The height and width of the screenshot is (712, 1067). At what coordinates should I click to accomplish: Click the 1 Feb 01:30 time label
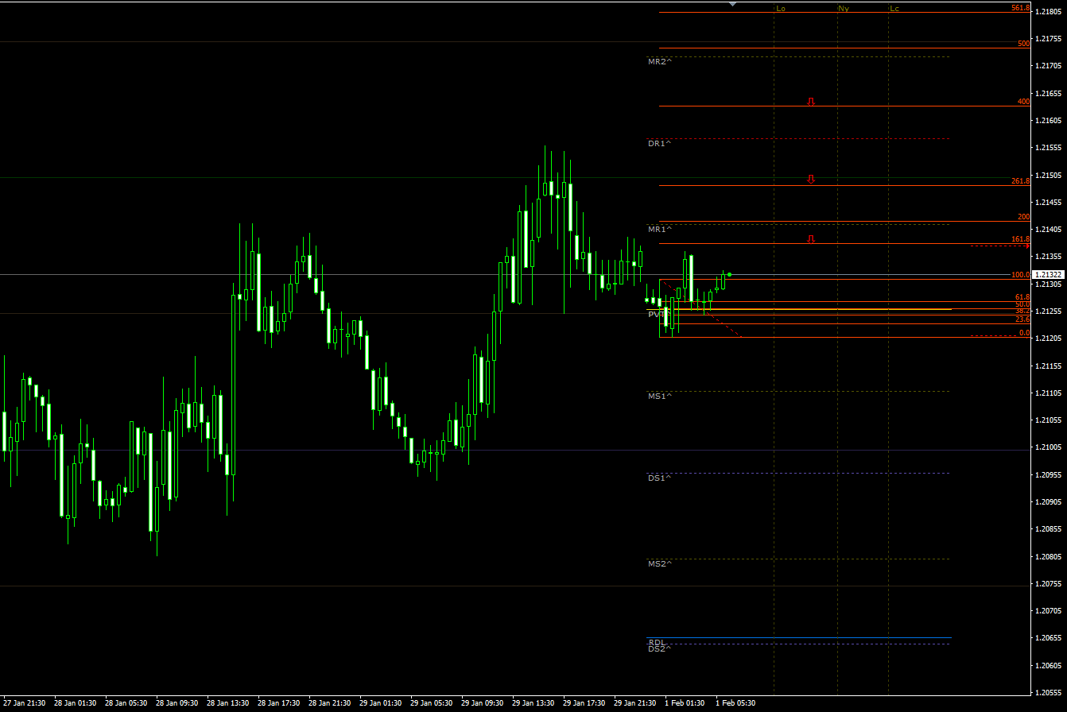click(685, 703)
